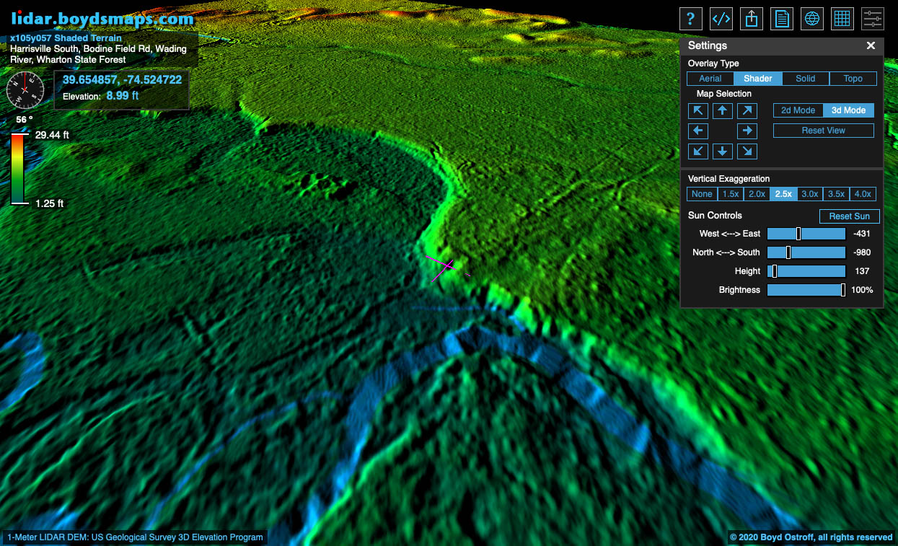Click the globe icon in toolbar
898x546 pixels.
pos(812,19)
